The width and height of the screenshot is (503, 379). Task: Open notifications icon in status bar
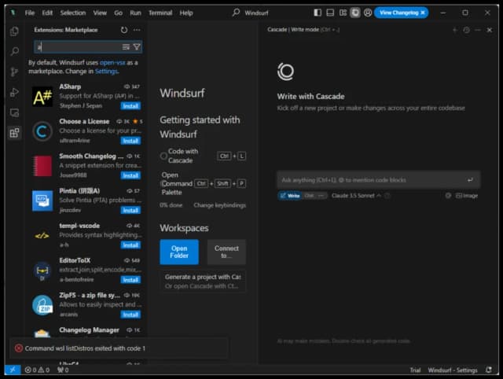click(489, 370)
